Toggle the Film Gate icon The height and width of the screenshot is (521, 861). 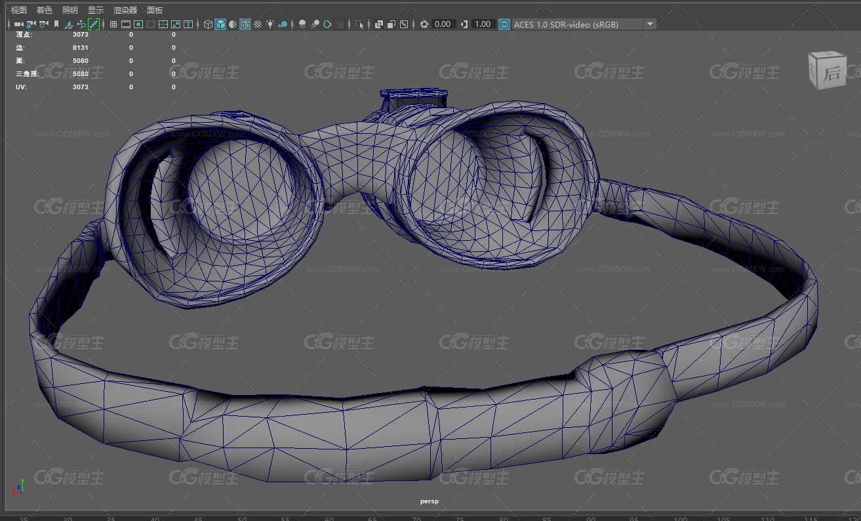tap(126, 24)
